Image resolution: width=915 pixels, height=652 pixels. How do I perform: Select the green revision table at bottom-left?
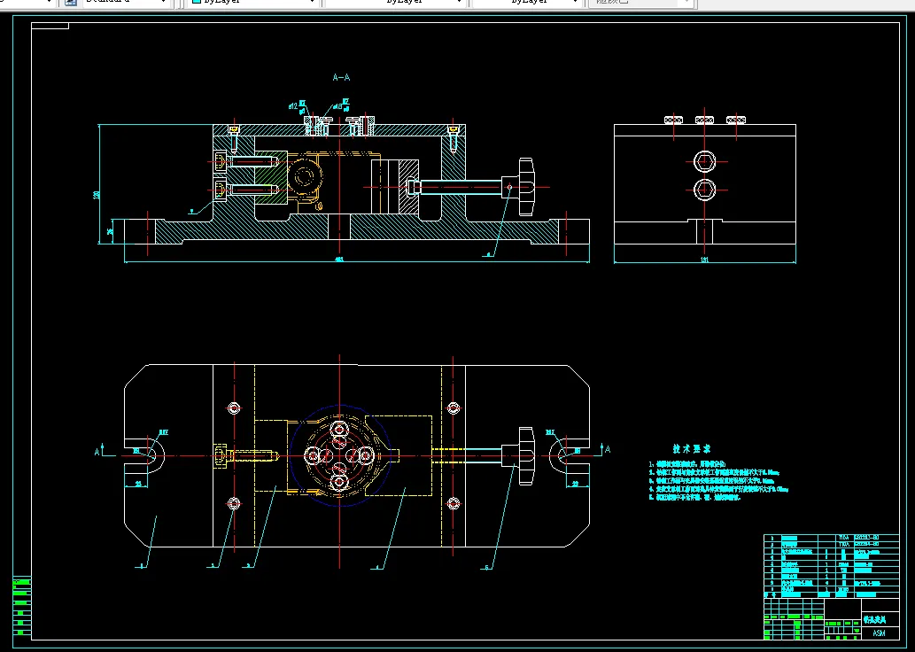pos(22,605)
